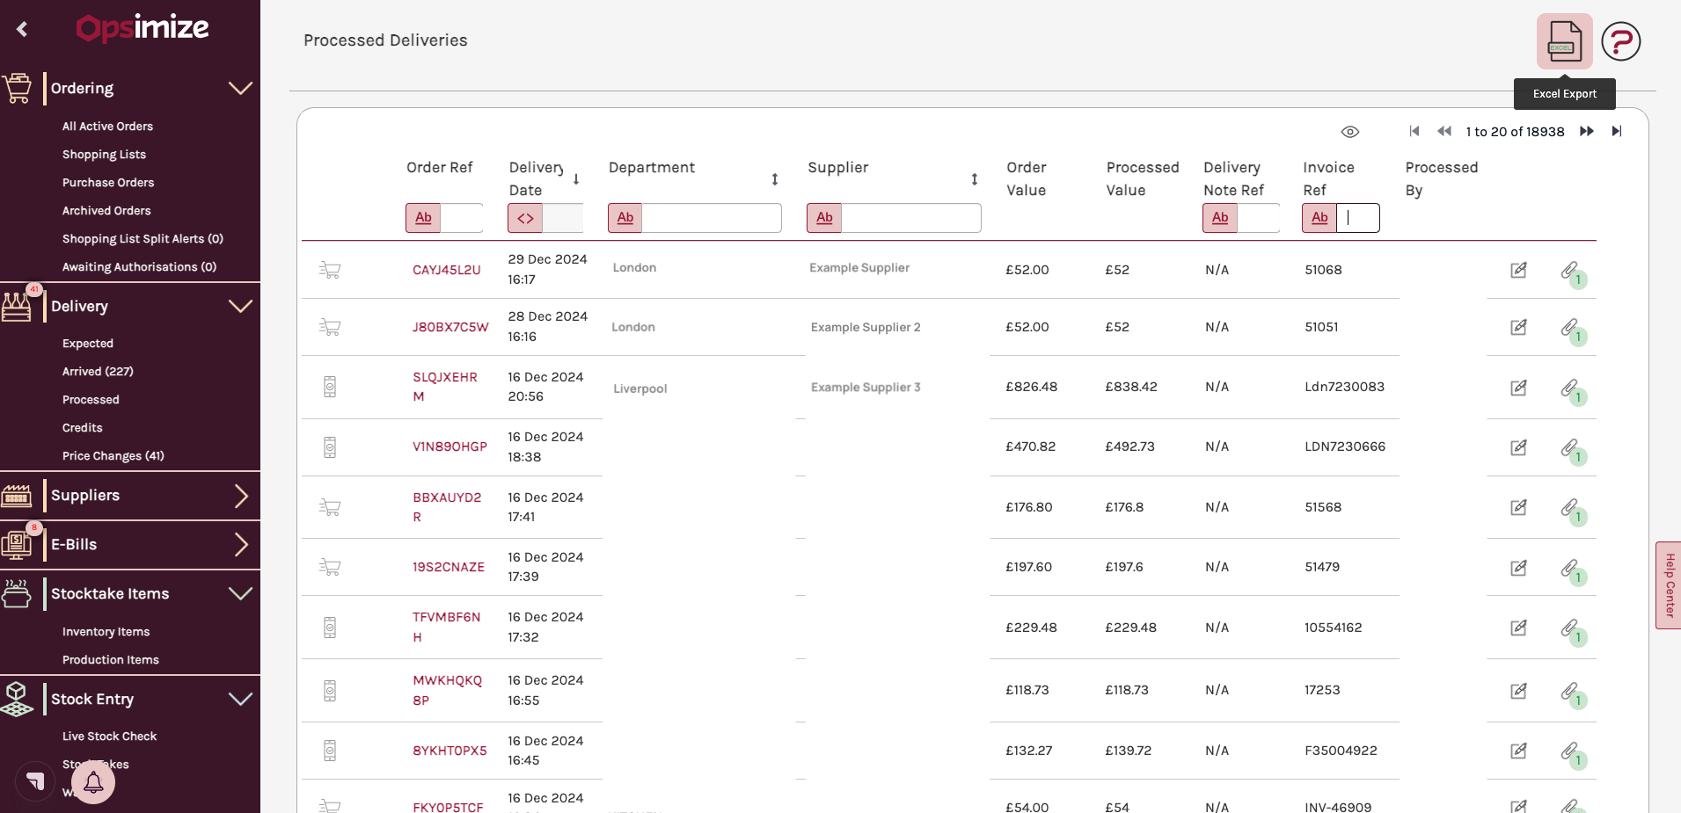The height and width of the screenshot is (813, 1681).
Task: Go to the last page of results
Action: (1617, 131)
